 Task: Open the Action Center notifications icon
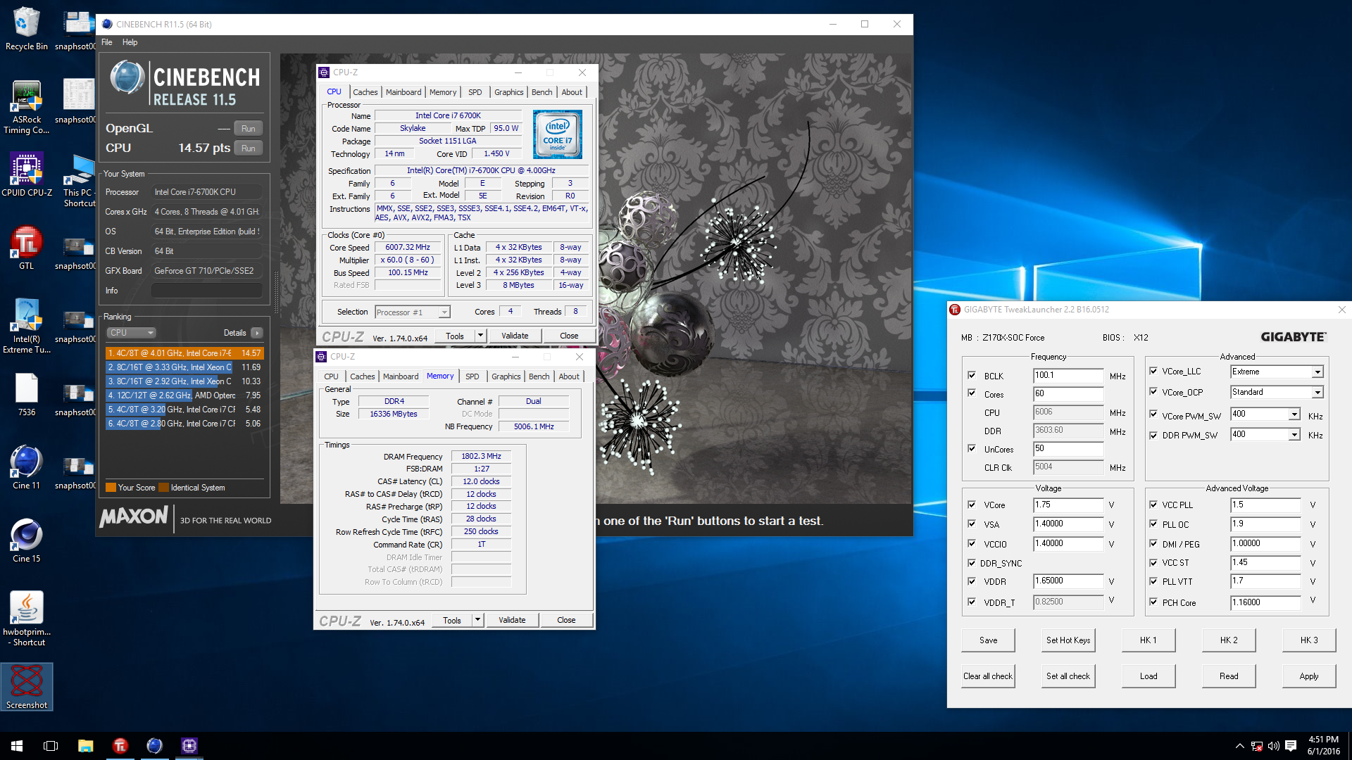pos(1291,746)
